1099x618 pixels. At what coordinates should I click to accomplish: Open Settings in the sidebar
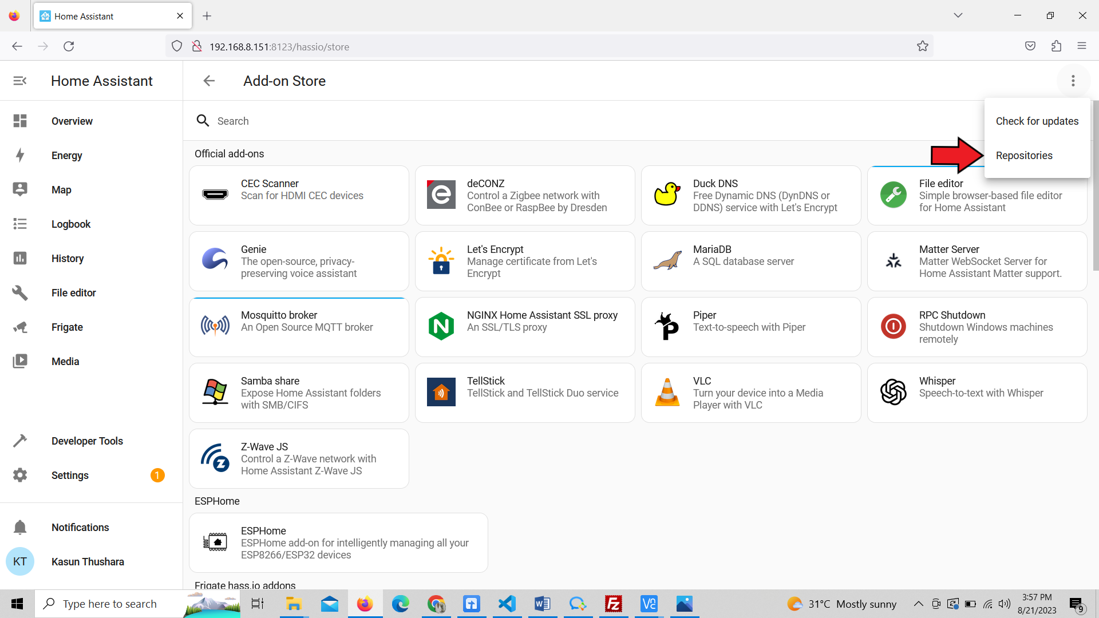(92, 475)
